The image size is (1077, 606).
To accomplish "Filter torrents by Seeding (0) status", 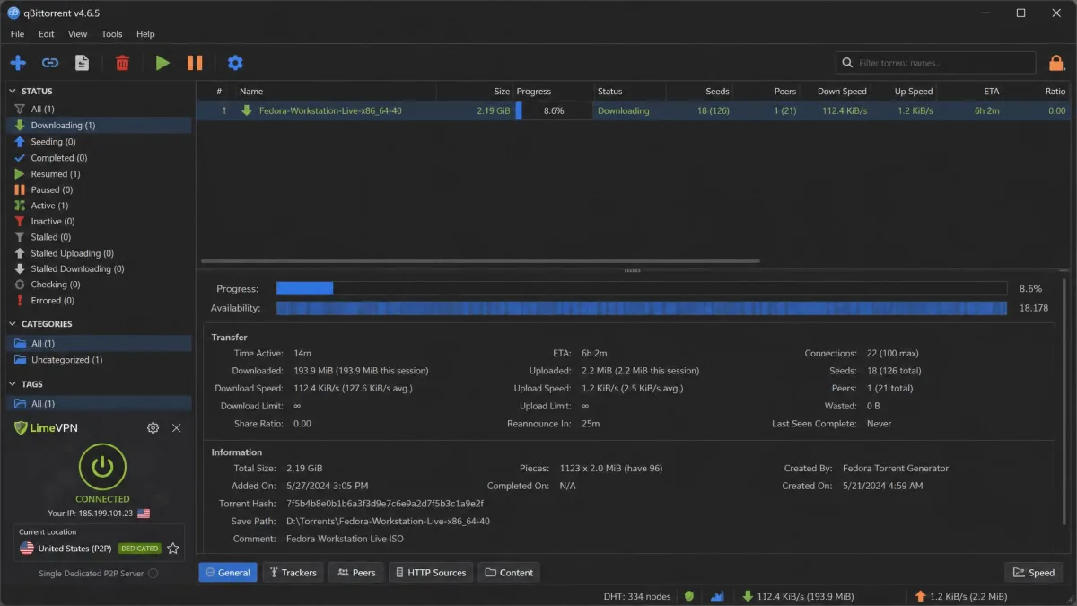I will (x=99, y=142).
